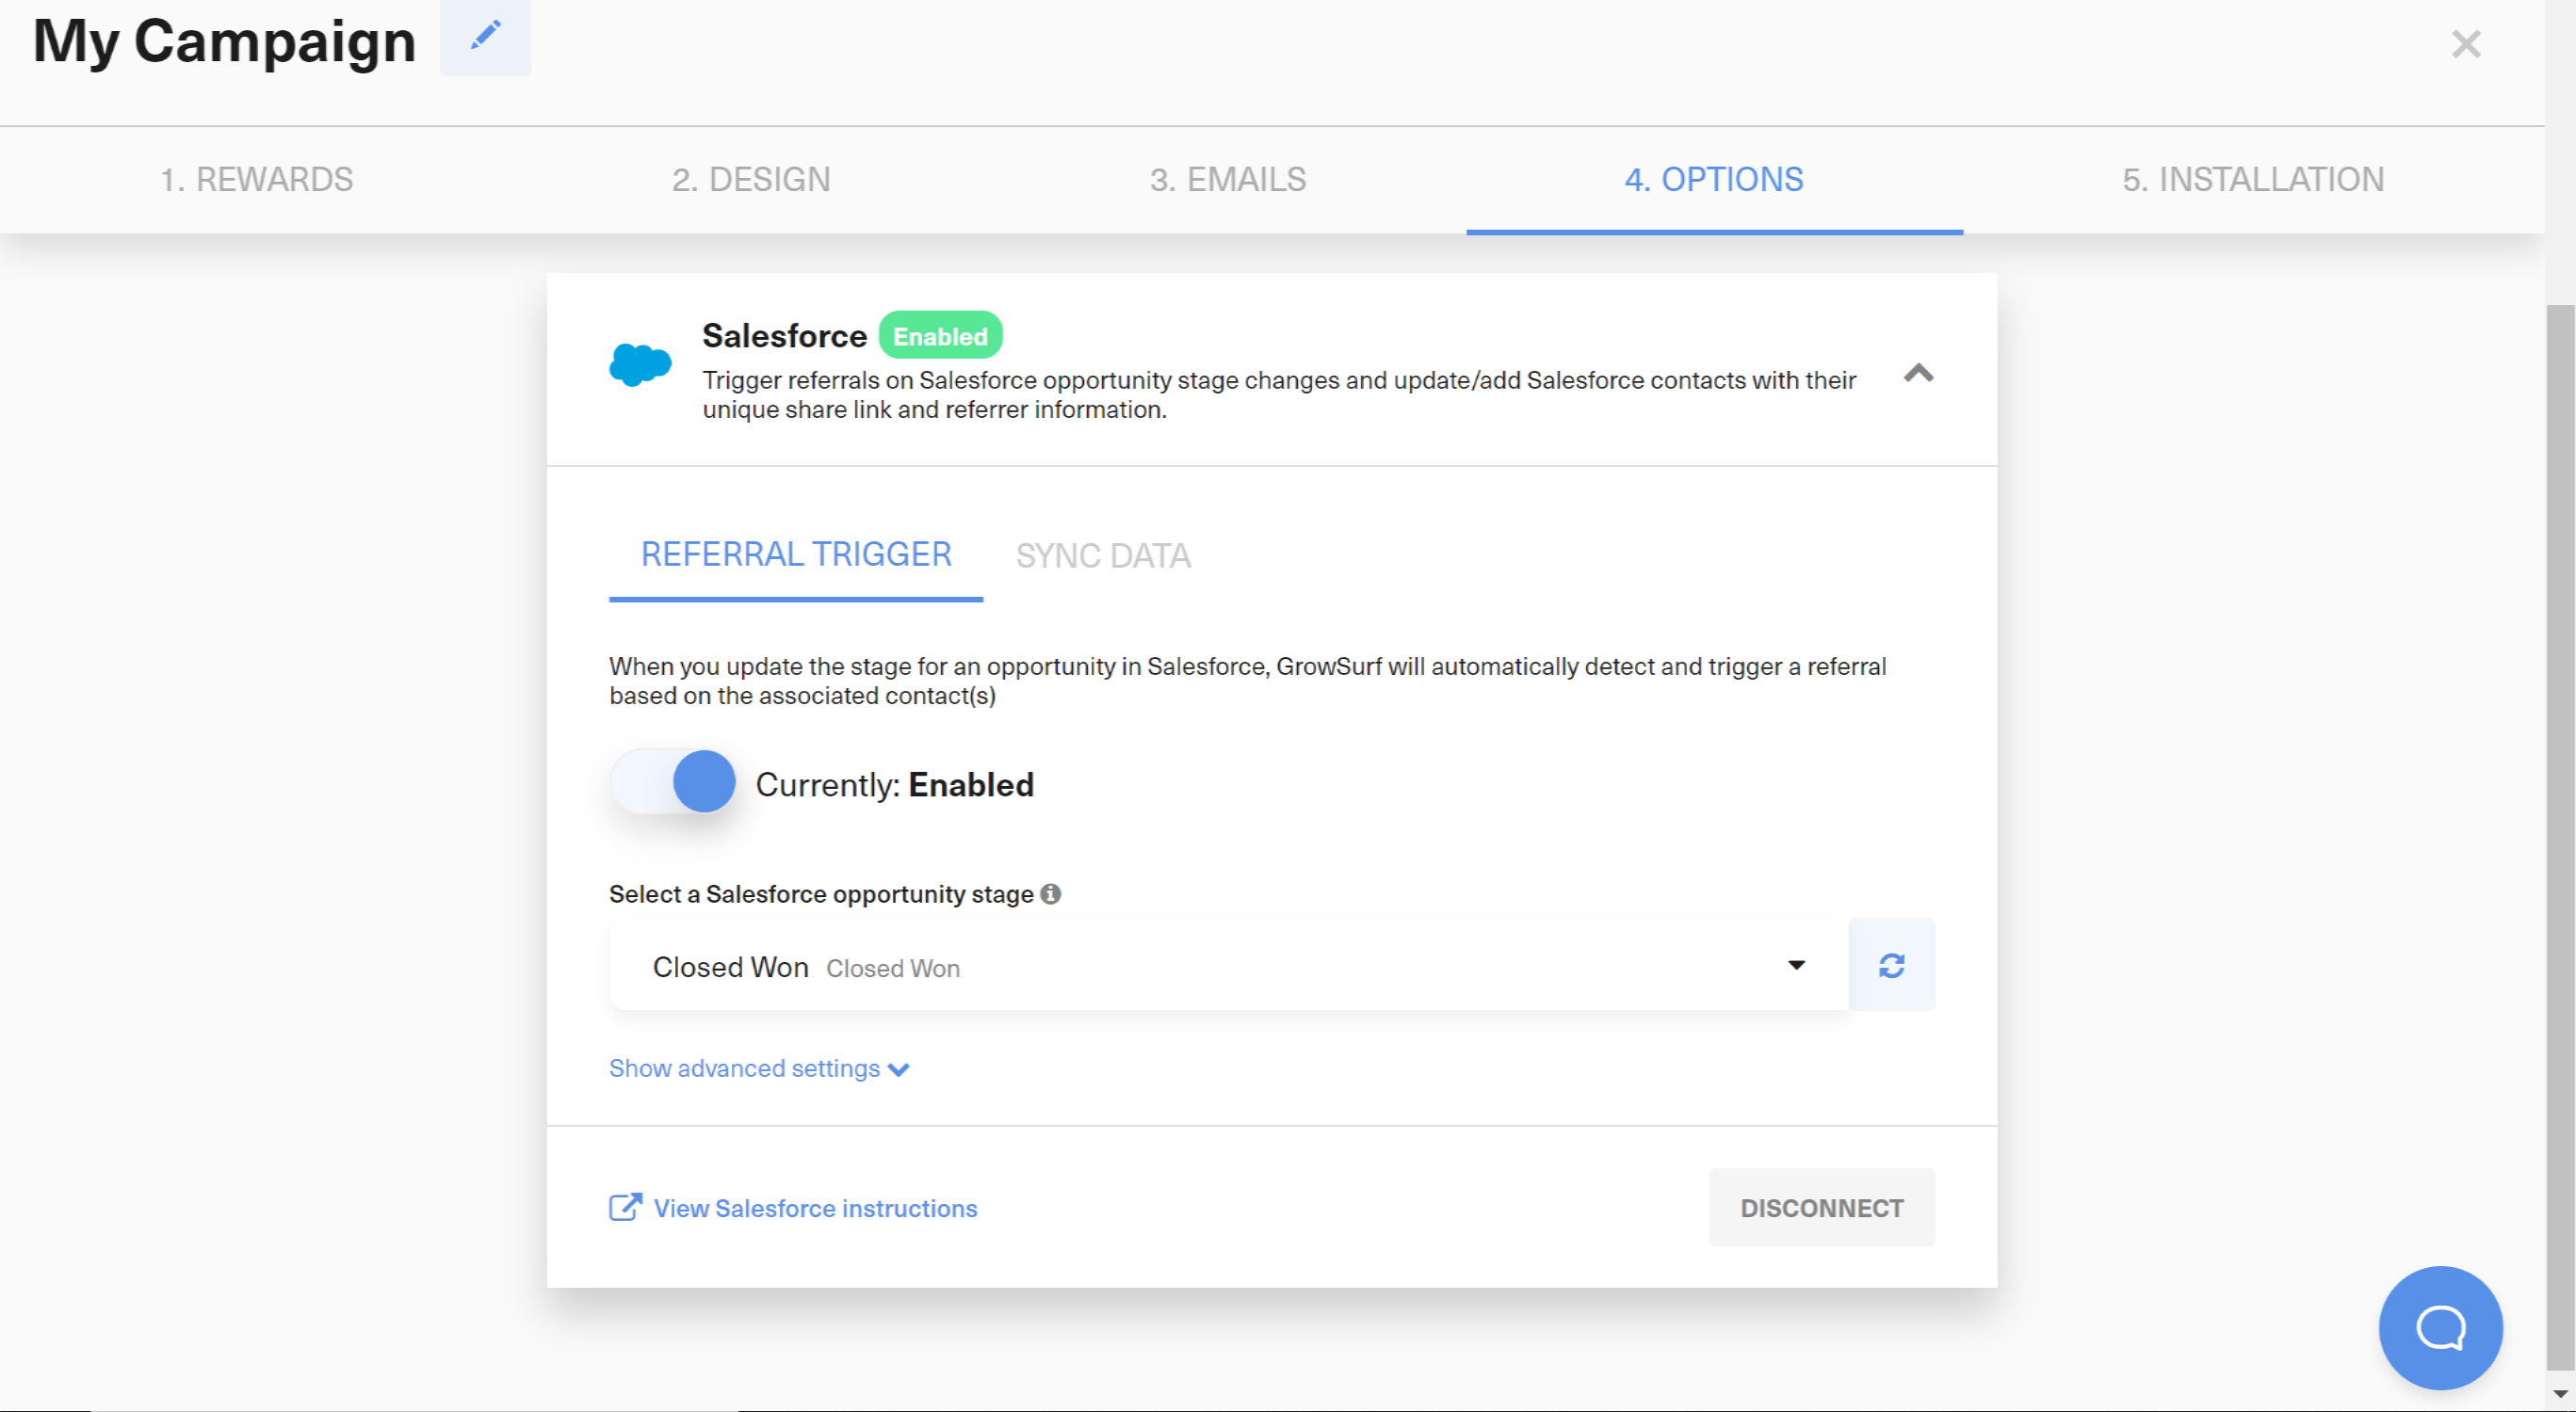Click the DISCONNECT button
The width and height of the screenshot is (2576, 1412).
pos(1821,1207)
